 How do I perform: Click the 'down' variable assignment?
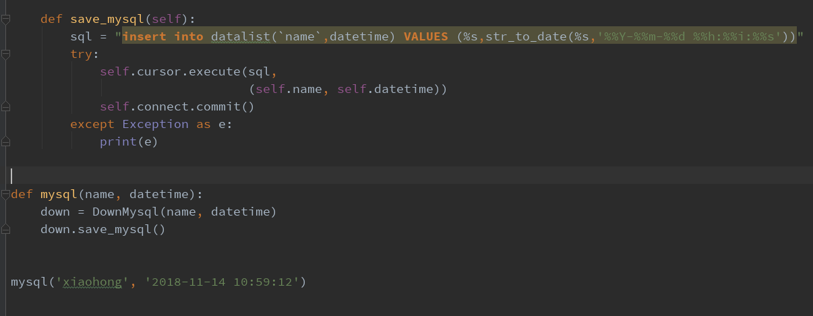coord(55,212)
